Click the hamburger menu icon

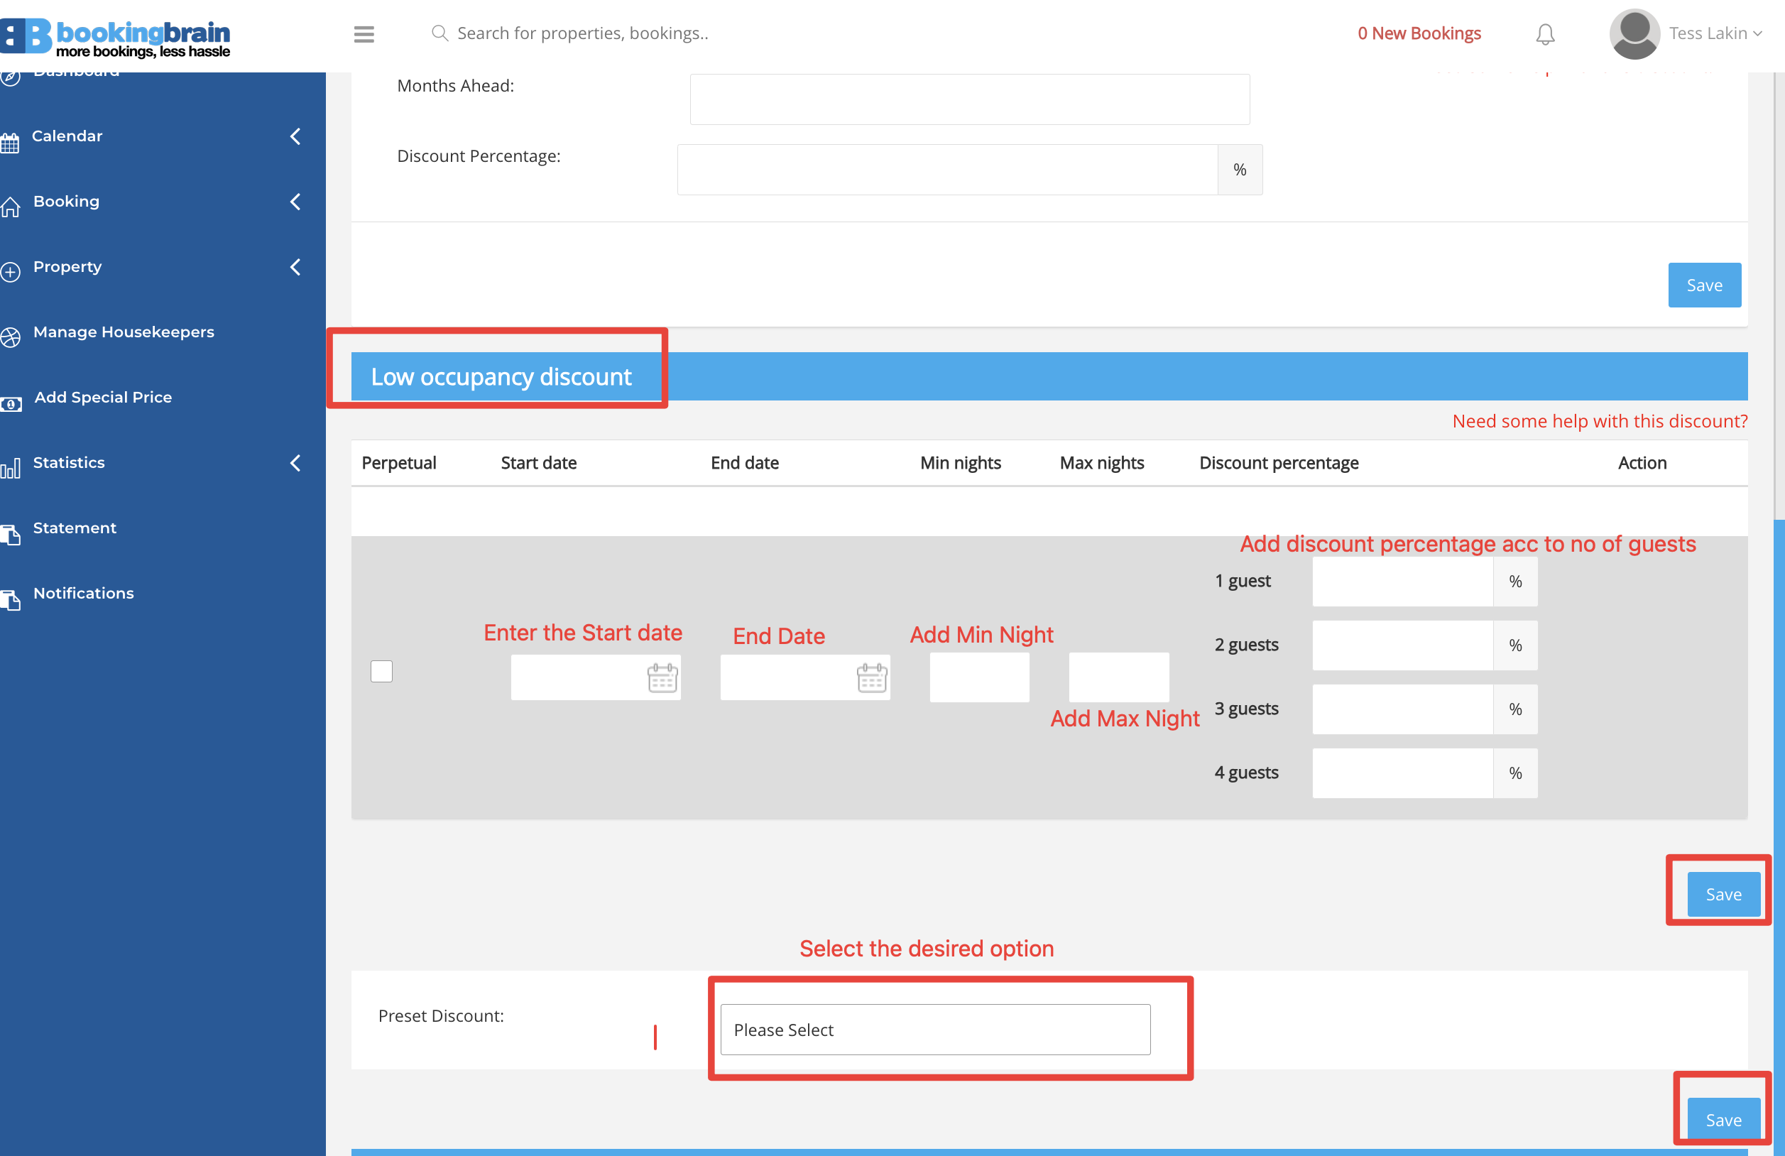[x=364, y=34]
